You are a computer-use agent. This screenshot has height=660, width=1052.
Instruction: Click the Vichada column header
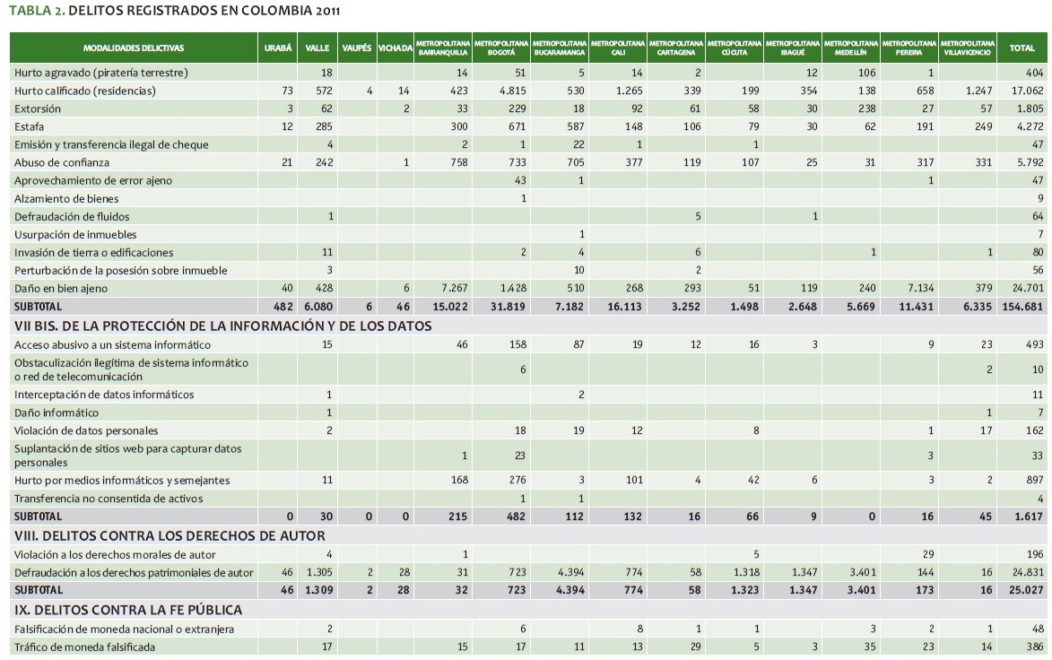click(x=395, y=48)
